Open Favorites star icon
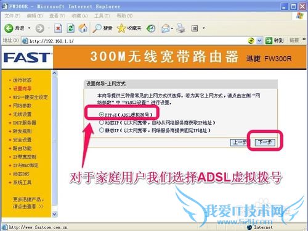Screen dimensions: 308x231 tap(121, 28)
